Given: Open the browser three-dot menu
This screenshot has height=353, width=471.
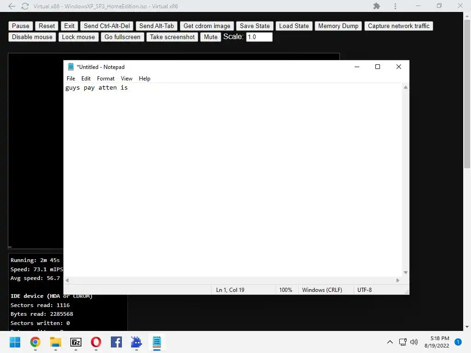Looking at the screenshot, I should click(x=395, y=6).
